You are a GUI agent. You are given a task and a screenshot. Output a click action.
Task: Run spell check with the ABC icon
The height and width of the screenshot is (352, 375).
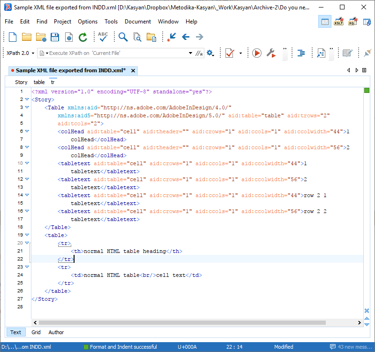point(103,37)
